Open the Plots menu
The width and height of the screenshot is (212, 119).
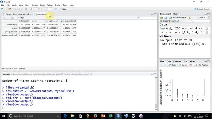27,5
